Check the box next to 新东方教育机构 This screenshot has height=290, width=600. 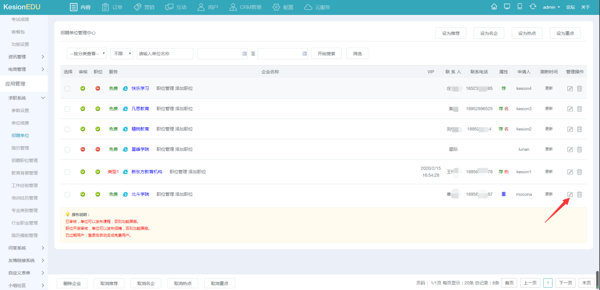(67, 172)
